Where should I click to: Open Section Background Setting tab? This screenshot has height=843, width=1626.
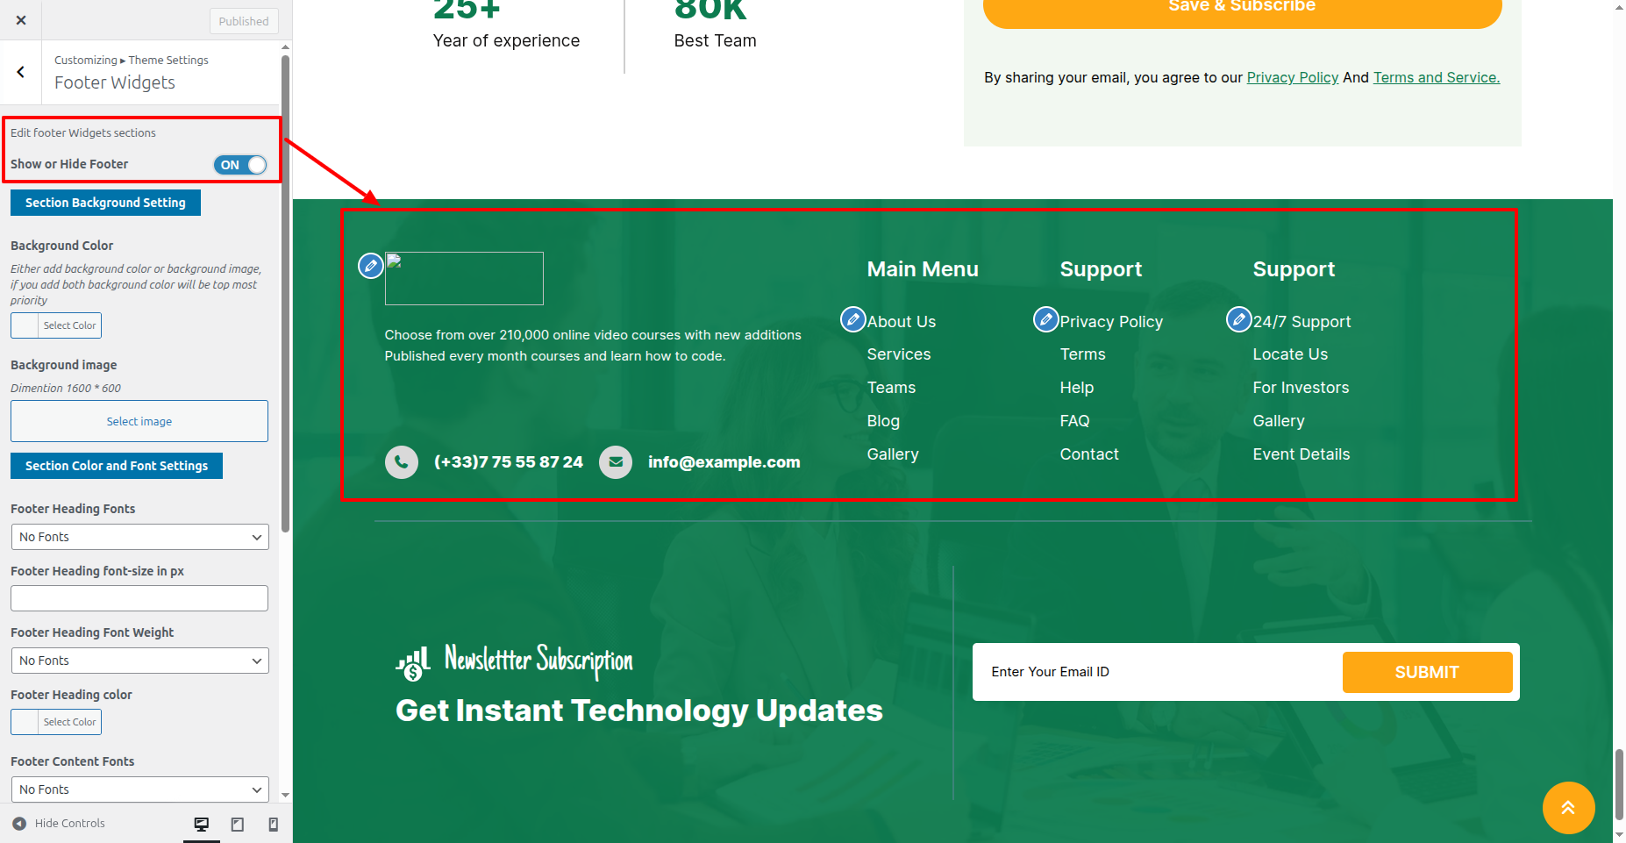[x=105, y=203]
